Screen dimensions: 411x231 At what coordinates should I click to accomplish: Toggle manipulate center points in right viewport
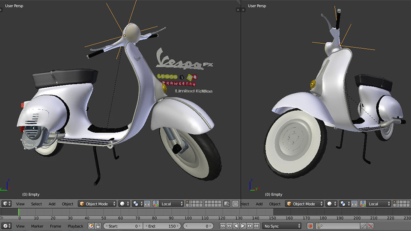354,204
